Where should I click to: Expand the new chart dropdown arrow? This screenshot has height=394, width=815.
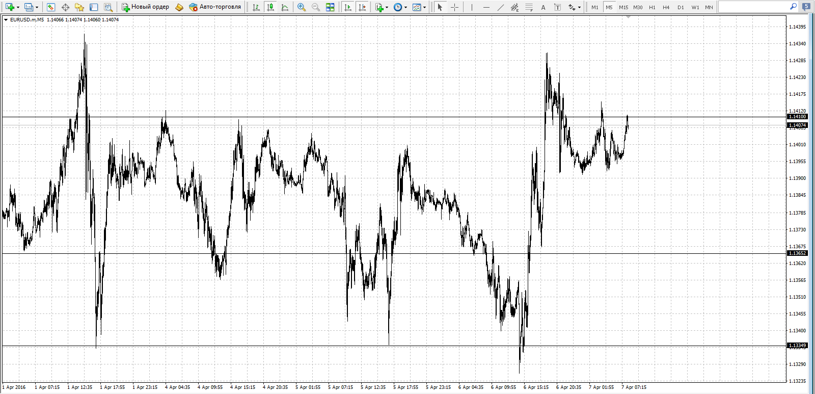coord(18,7)
